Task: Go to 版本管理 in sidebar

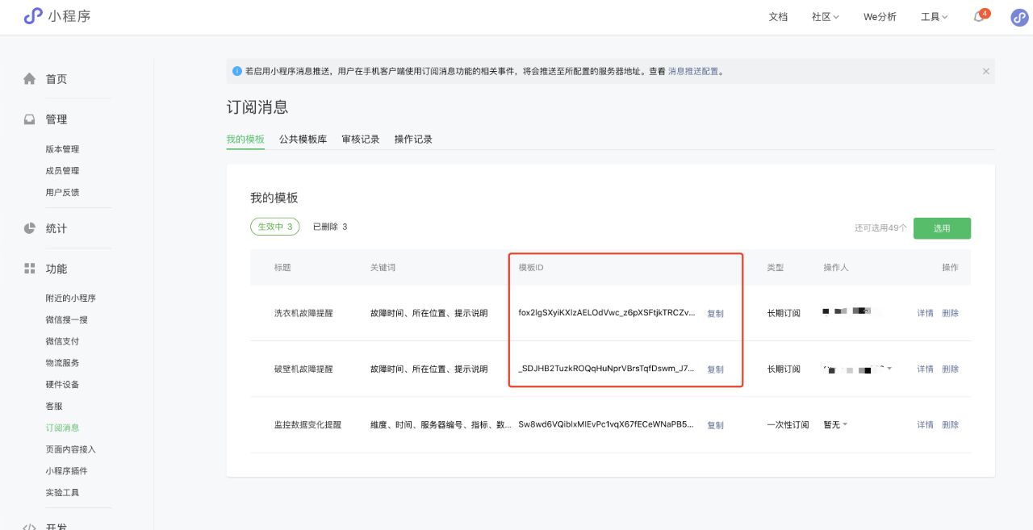Action: tap(62, 149)
